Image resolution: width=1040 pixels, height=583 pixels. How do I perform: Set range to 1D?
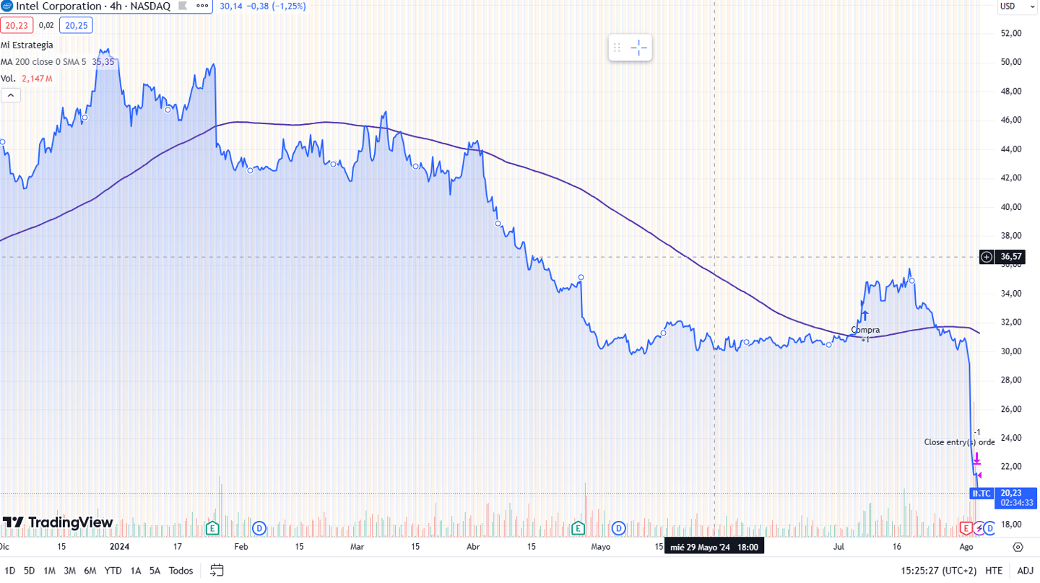tap(9, 571)
